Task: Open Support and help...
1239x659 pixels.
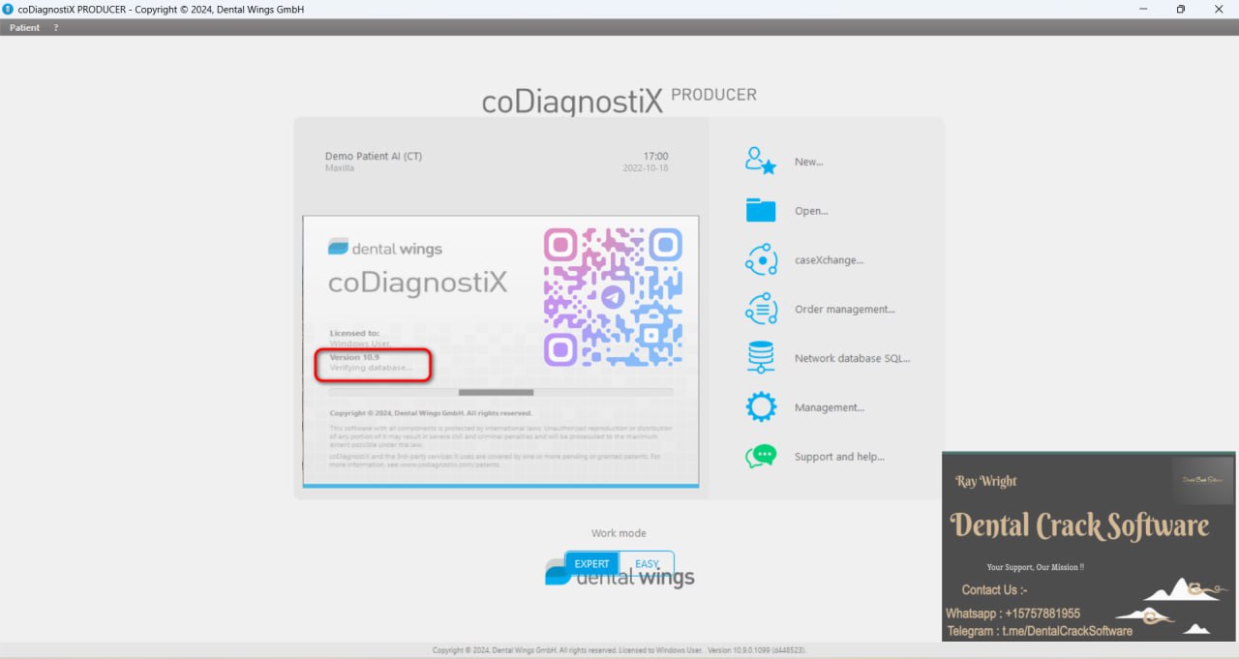Action: [x=839, y=457]
